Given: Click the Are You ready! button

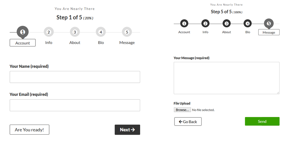Looking at the screenshot, I should (29, 130).
